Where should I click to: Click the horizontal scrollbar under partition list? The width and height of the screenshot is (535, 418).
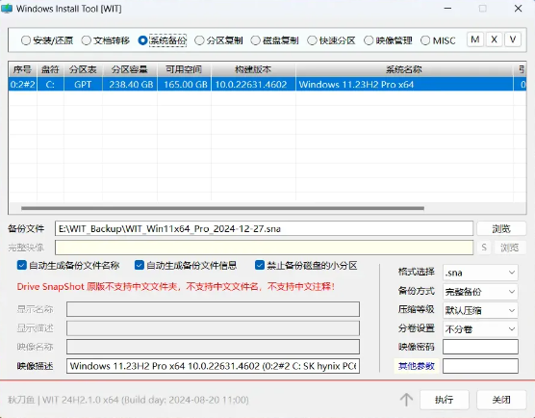coord(222,208)
